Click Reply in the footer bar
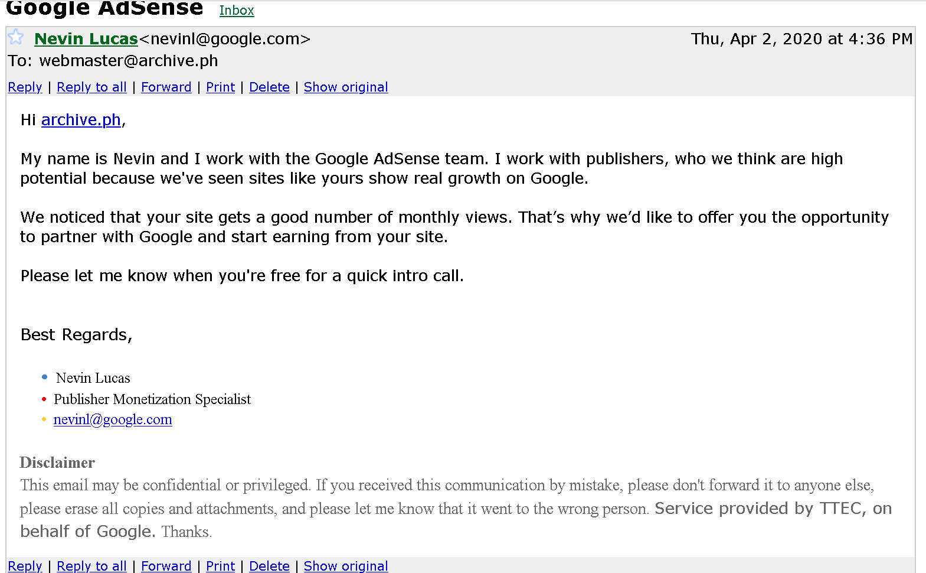Viewport: 926px width, 573px height. (x=25, y=566)
